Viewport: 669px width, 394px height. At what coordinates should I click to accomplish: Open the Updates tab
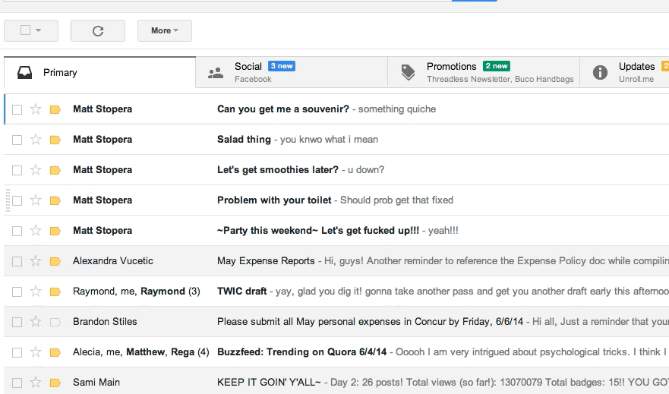pos(625,72)
